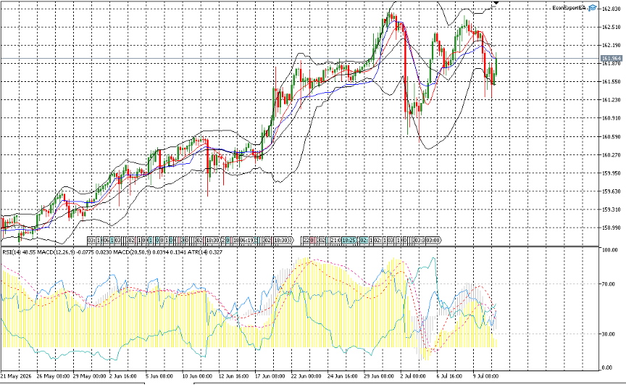The height and width of the screenshot is (385, 626).
Task: Click the EconExportEA expert advisor hat icon
Action: 593,8
